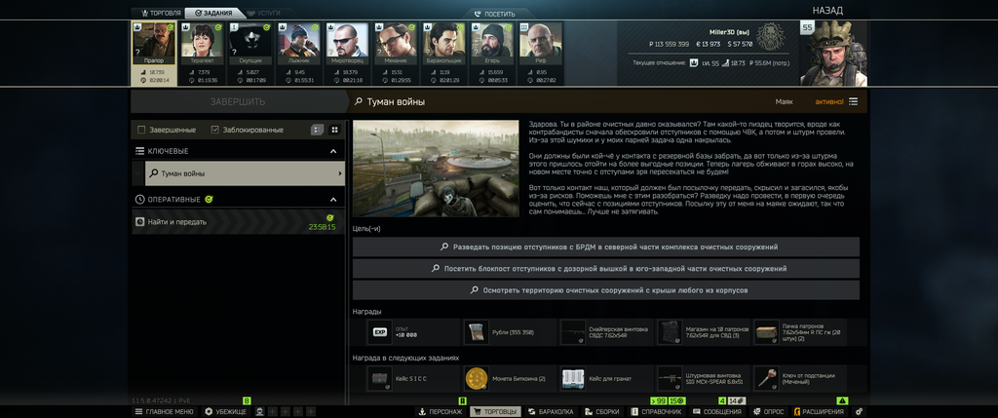Collapse the КЛЮЧЕВЫЕ section

[x=333, y=151]
